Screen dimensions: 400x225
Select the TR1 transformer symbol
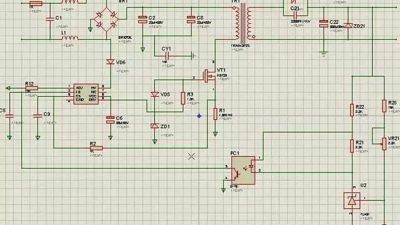click(x=243, y=24)
